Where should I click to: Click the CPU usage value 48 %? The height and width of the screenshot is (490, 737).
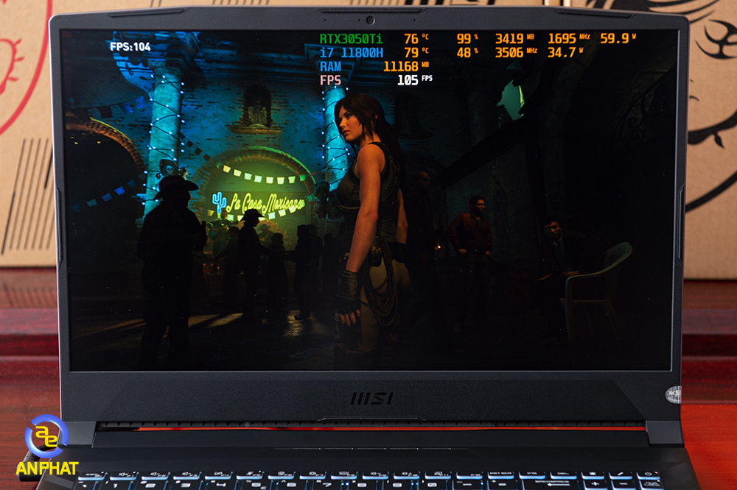coord(467,52)
